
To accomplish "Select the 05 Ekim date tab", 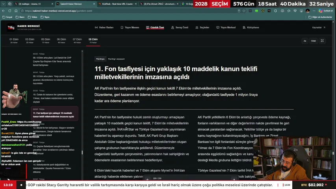I will 46,41.
